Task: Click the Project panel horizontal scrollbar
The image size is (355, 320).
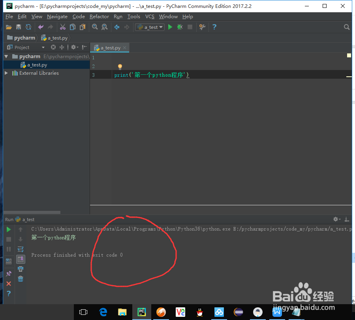Action: pyautogui.click(x=32, y=212)
